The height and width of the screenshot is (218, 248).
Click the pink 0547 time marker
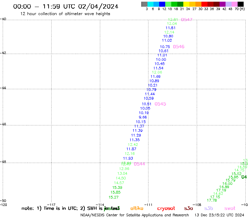click(x=187, y=19)
